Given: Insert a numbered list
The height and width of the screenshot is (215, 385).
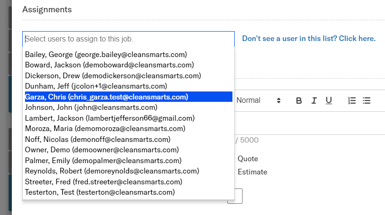Looking at the screenshot, I should (x=351, y=100).
